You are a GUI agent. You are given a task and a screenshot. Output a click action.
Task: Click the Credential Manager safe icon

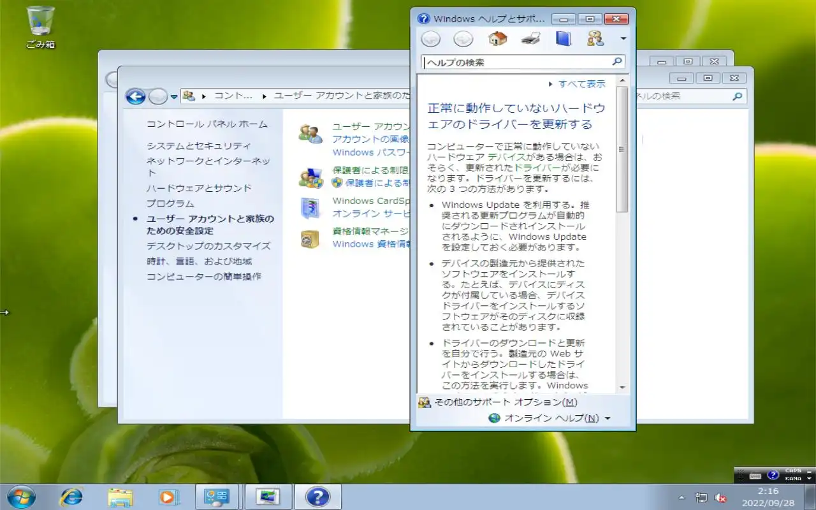tap(310, 238)
